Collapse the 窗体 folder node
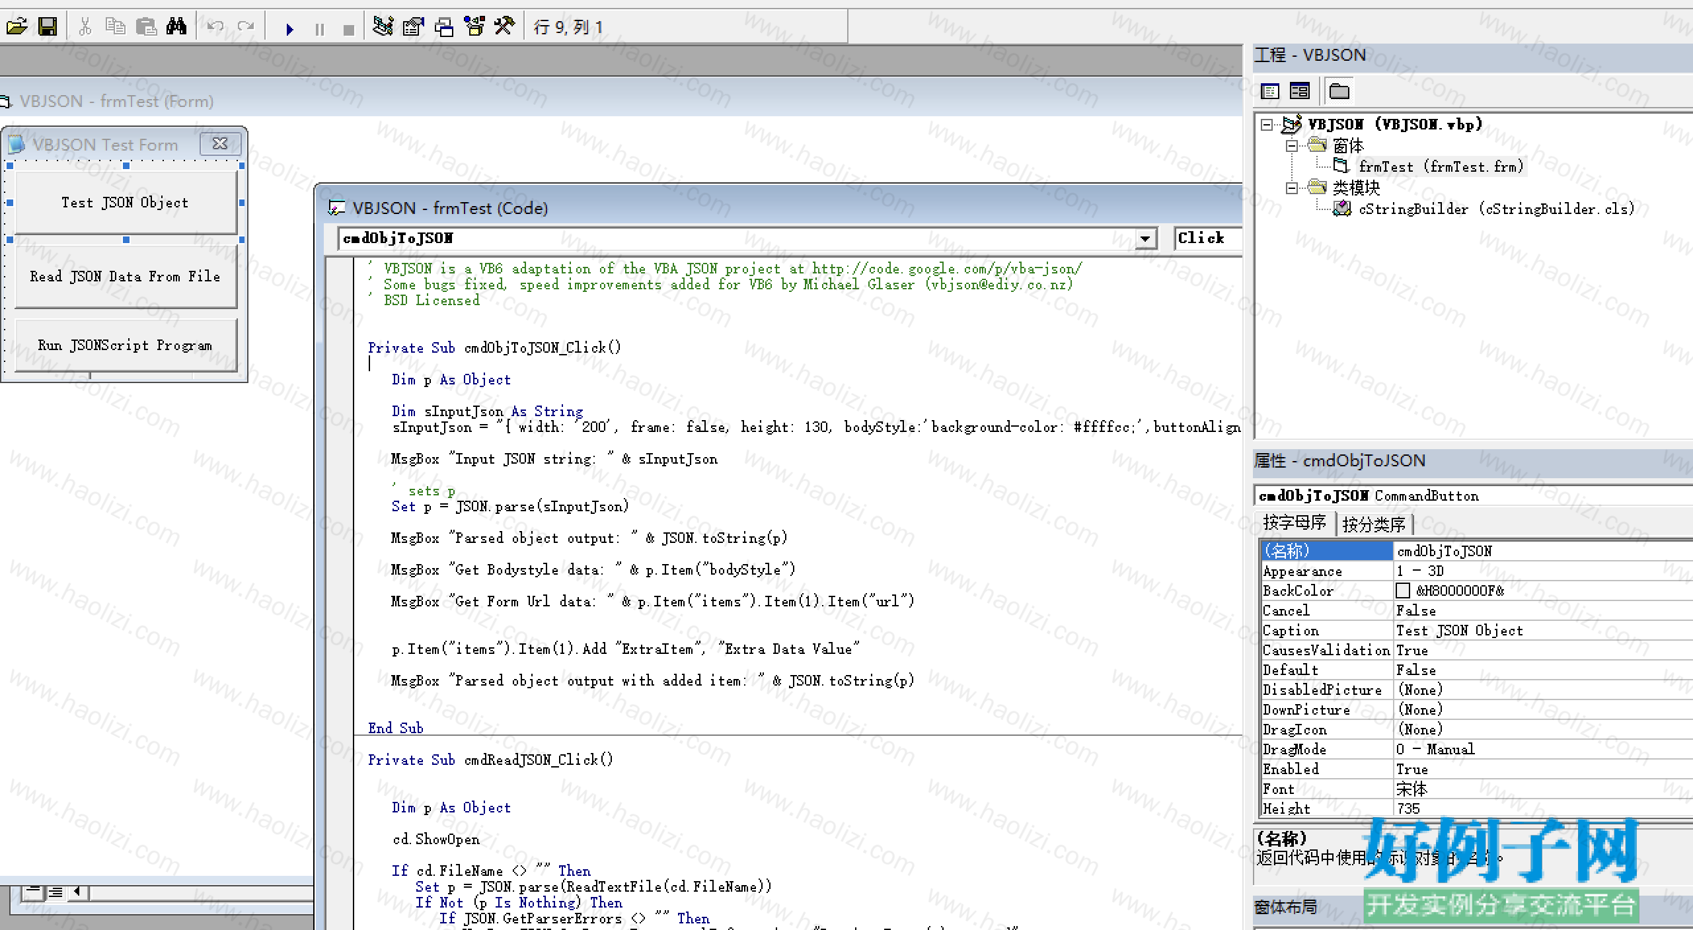1693x930 pixels. tap(1292, 146)
